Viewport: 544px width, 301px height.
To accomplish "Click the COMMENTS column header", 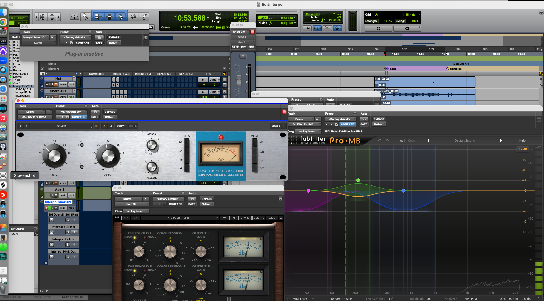I will pyautogui.click(x=97, y=74).
